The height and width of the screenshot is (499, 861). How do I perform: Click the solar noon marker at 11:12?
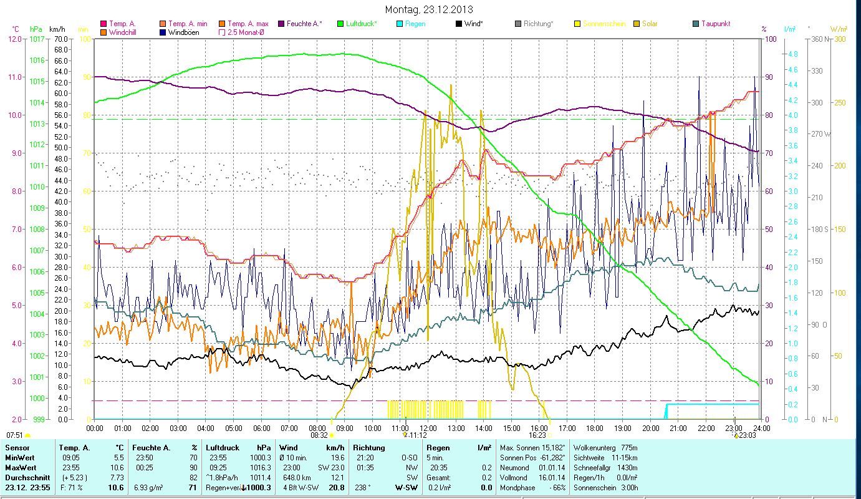(x=405, y=435)
